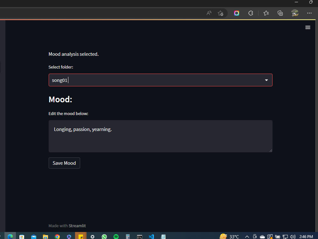Click the battery status tray icon
This screenshot has width=318, height=239.
(277, 236)
